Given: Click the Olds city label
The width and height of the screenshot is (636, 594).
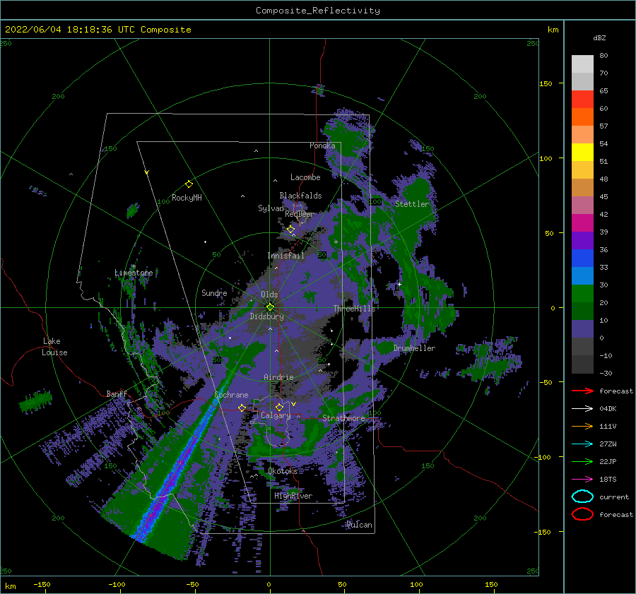Looking at the screenshot, I should click(x=269, y=295).
